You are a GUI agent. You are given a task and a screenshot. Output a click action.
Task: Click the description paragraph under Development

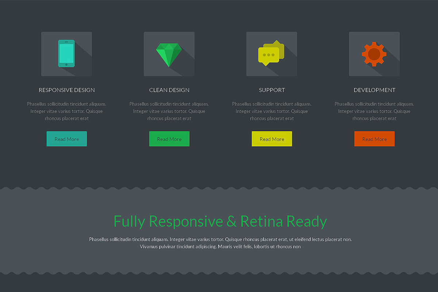coord(374,111)
